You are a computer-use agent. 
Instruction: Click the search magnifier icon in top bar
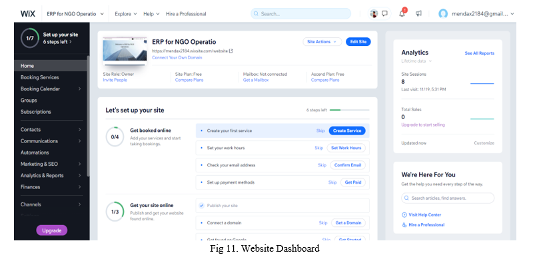click(257, 14)
